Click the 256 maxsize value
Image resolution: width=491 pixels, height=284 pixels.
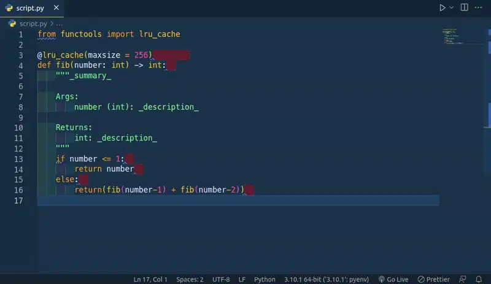click(141, 55)
